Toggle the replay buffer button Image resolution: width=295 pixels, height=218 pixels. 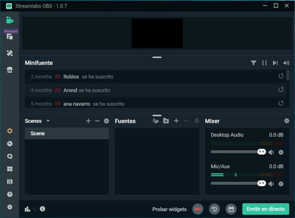(x=214, y=209)
